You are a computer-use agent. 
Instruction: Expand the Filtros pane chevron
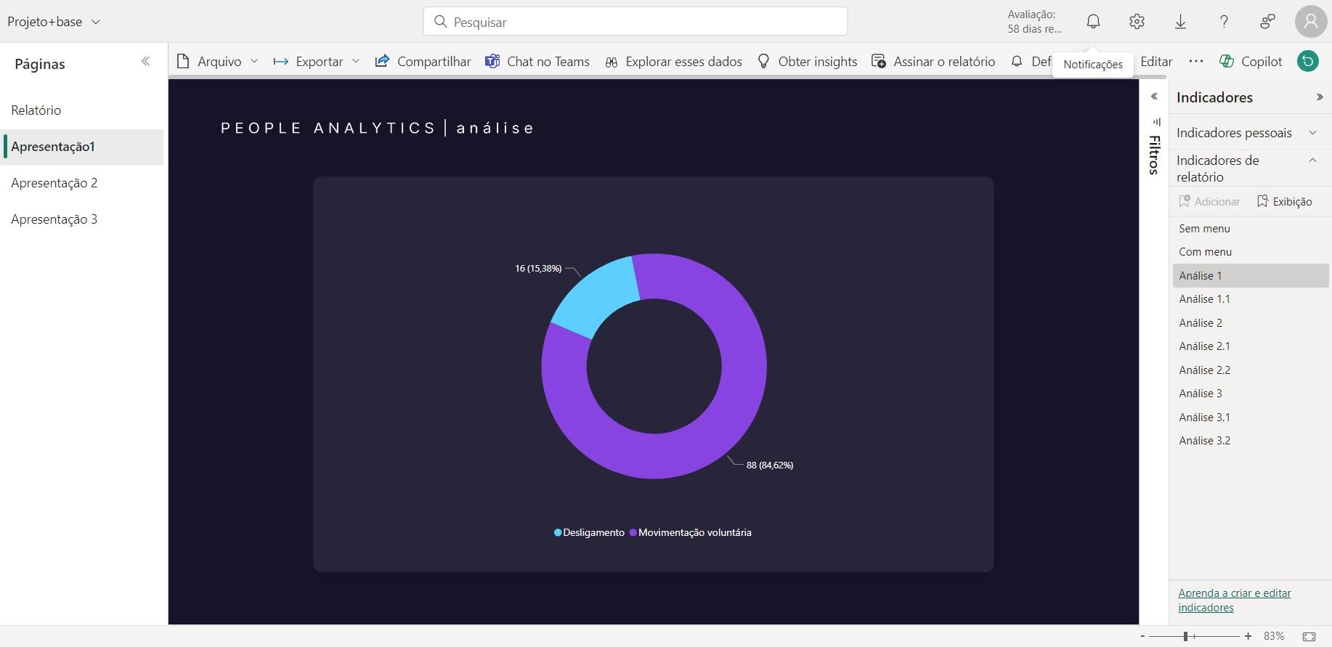(x=1154, y=97)
